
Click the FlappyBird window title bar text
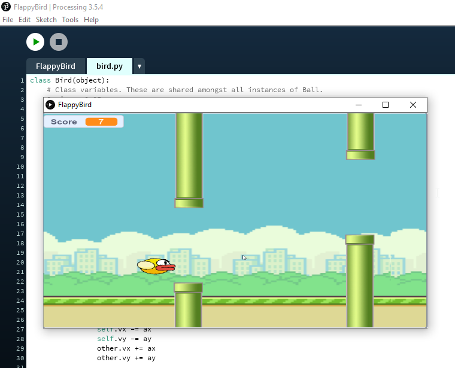(75, 105)
